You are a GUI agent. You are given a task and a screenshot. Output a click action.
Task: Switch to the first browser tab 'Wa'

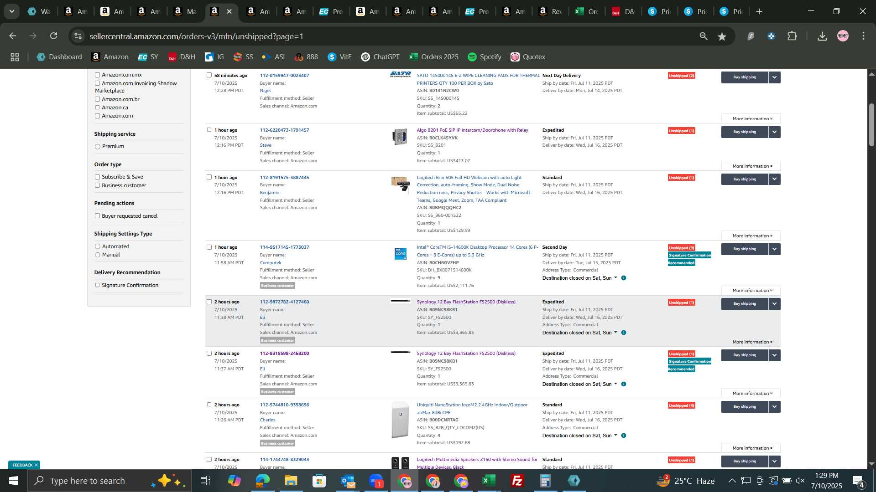click(x=39, y=12)
